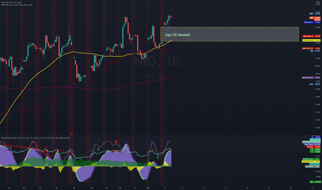Select the SMAs (6, close, 20, close) legend
This screenshot has height=190, width=322.
[x=11, y=2]
